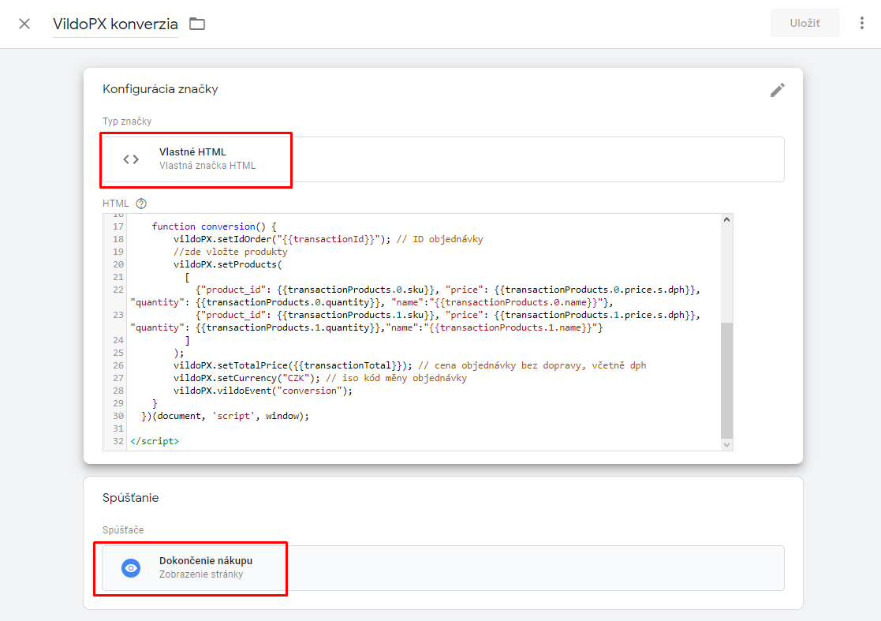This screenshot has height=621, width=881.
Task: Click the tag name VildoPX konverzia
Action: coord(115,24)
